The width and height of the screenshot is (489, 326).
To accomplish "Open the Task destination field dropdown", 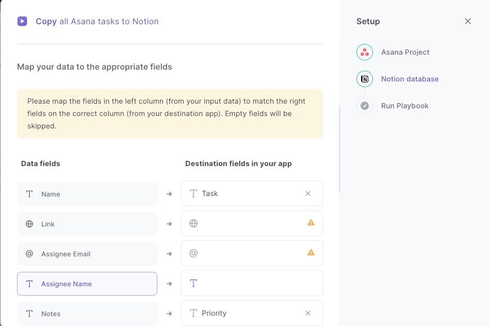I will coord(252,193).
